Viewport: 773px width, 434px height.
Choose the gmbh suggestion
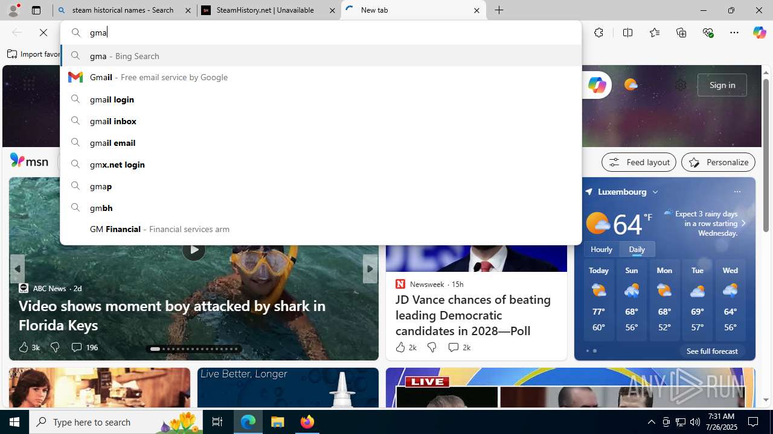coord(321,207)
